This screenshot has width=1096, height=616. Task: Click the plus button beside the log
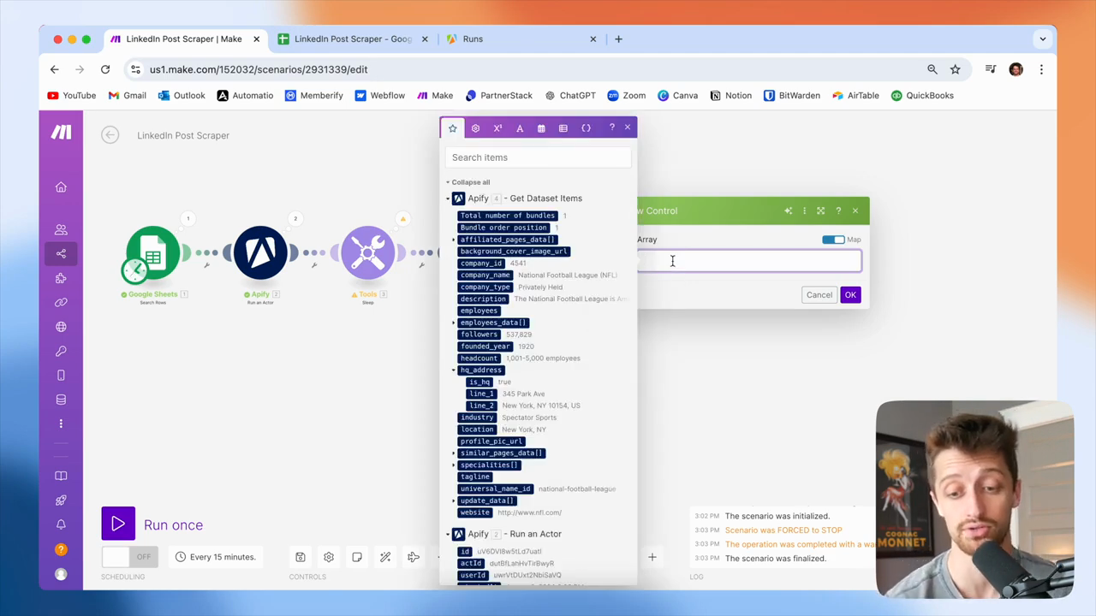(x=652, y=558)
